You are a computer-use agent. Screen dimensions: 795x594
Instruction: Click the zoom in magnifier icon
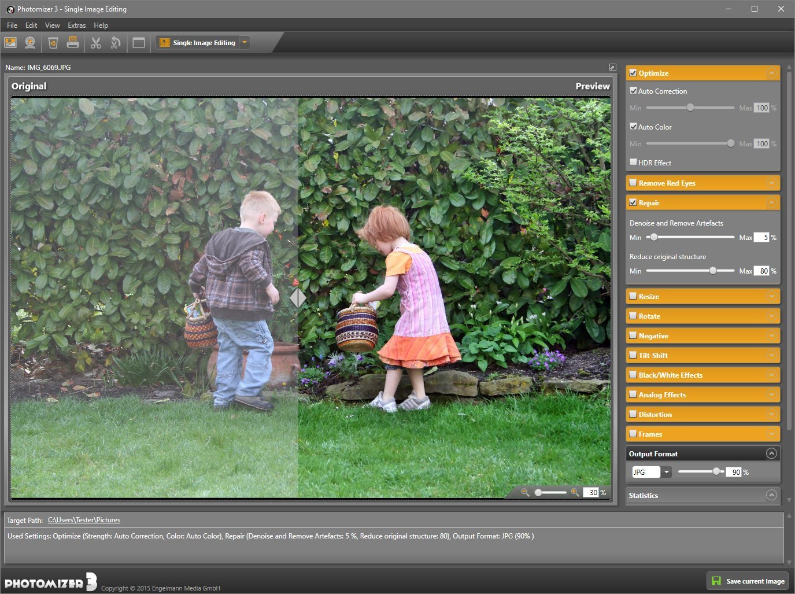(x=575, y=492)
